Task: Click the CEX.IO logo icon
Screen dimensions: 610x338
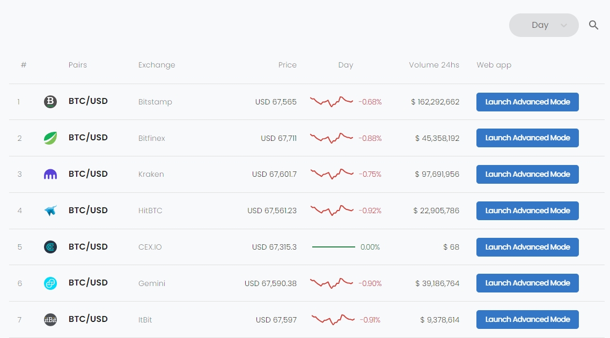Action: click(50, 247)
